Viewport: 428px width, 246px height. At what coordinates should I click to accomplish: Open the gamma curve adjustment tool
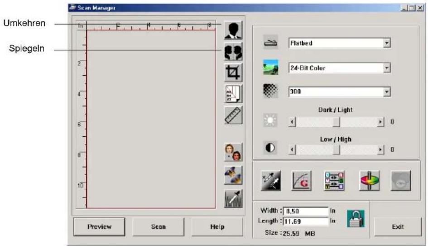(301, 181)
